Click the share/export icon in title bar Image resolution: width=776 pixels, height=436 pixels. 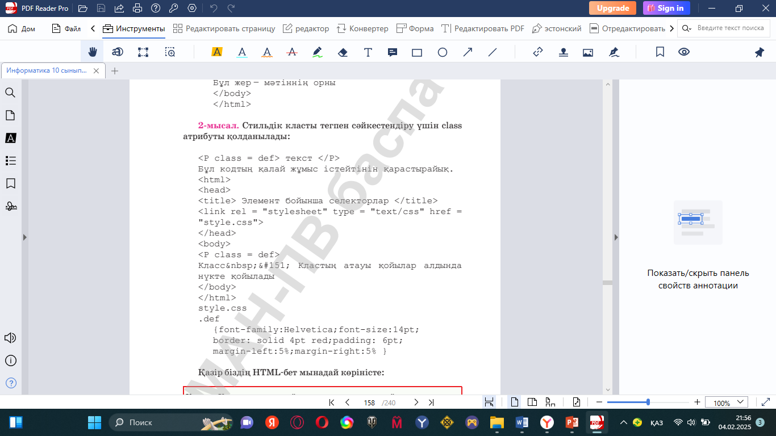(x=119, y=9)
